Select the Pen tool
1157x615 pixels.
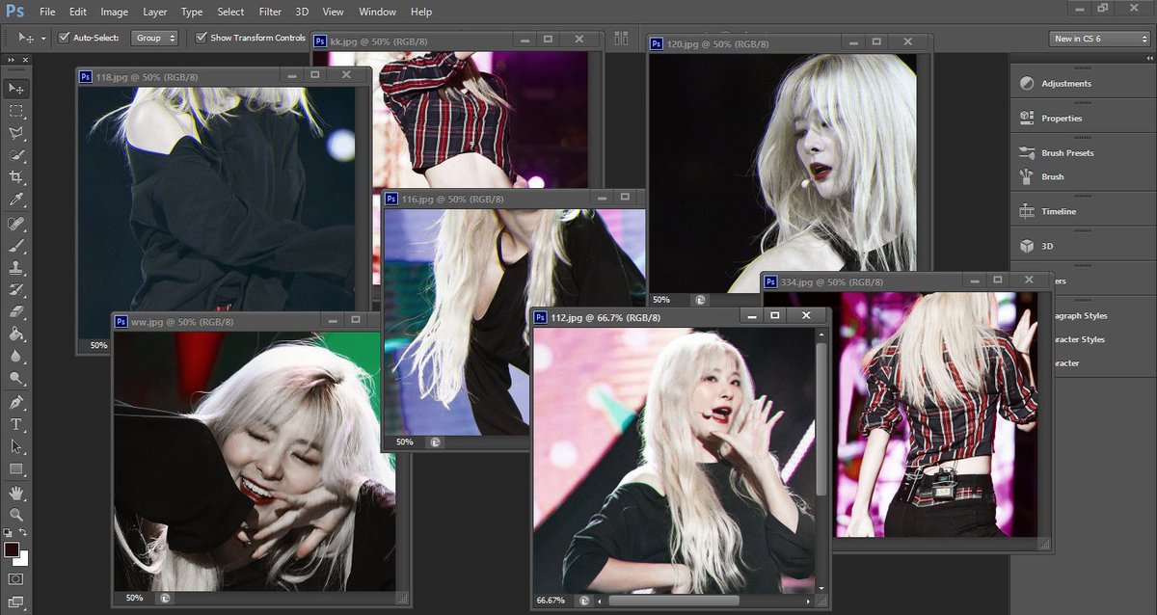click(x=16, y=402)
